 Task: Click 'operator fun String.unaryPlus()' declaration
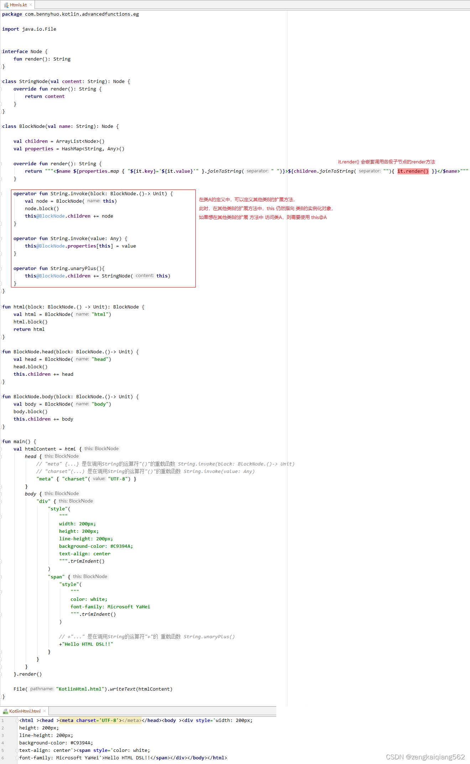point(59,269)
